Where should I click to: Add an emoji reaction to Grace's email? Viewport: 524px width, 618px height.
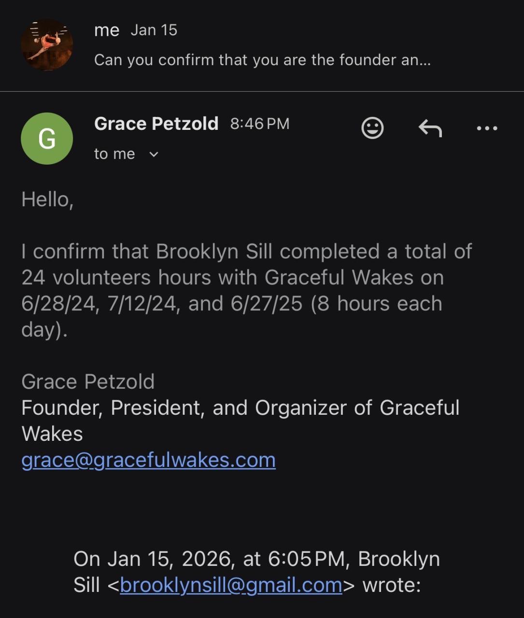372,128
